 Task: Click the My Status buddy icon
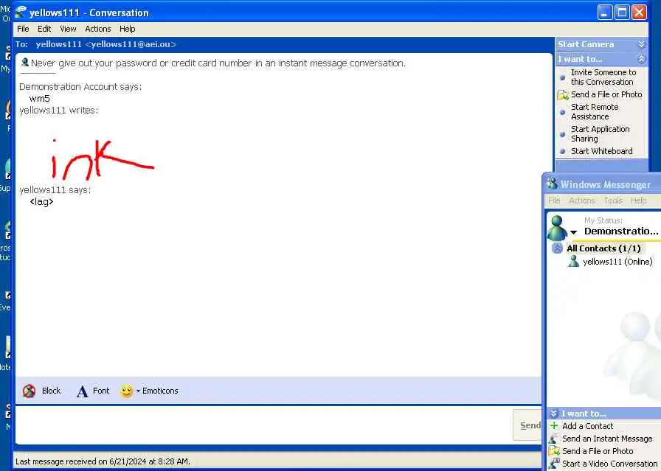pos(557,228)
